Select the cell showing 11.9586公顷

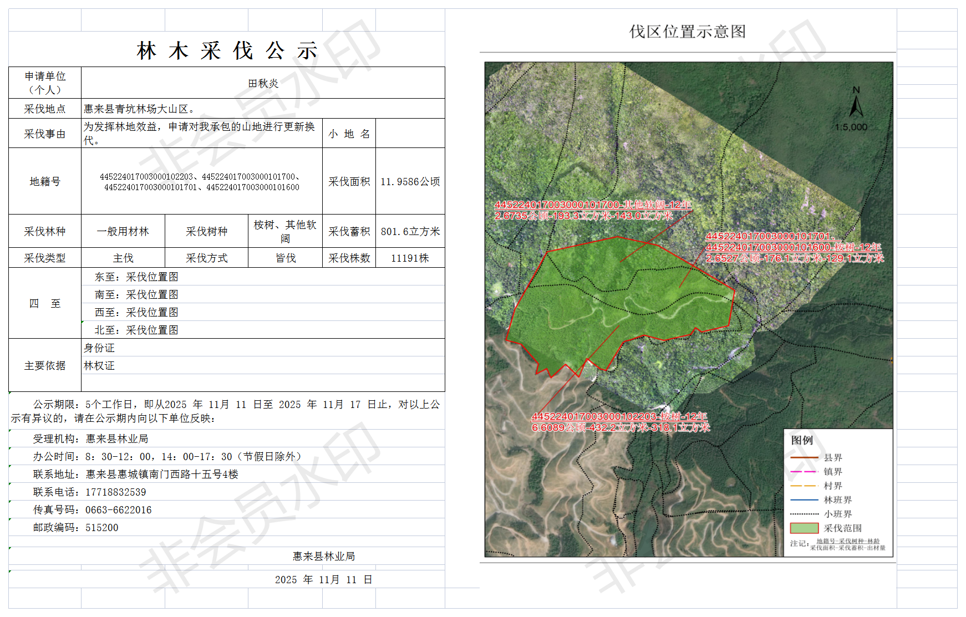410,182
